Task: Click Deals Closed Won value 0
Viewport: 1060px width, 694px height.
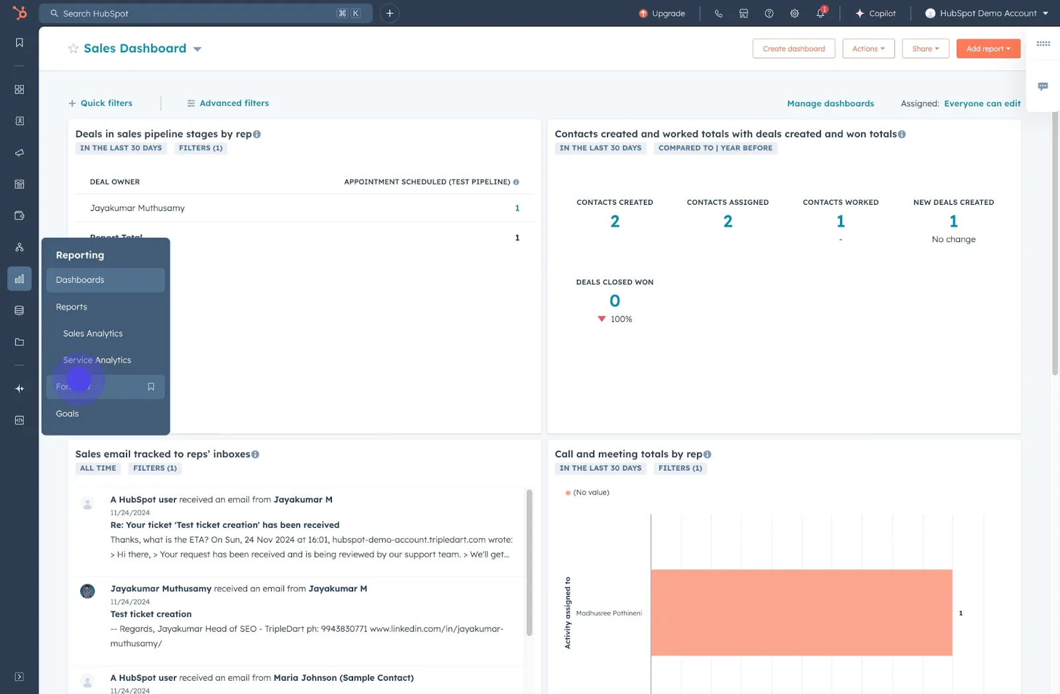Action: coord(615,301)
